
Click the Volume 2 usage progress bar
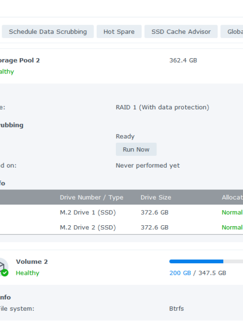[206, 262]
